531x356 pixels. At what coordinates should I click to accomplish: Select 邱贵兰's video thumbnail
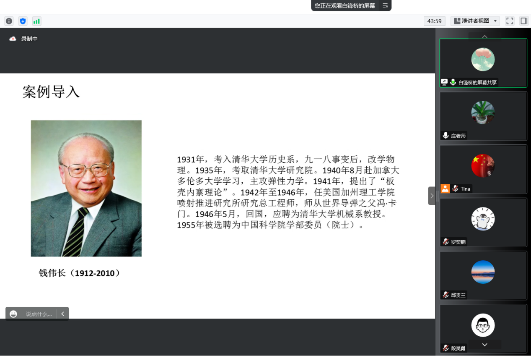(483, 275)
